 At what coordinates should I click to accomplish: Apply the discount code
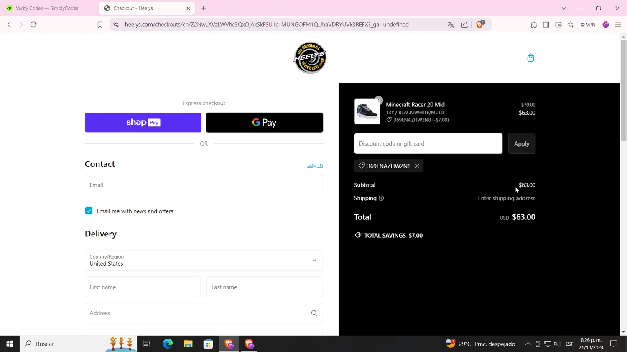click(522, 143)
